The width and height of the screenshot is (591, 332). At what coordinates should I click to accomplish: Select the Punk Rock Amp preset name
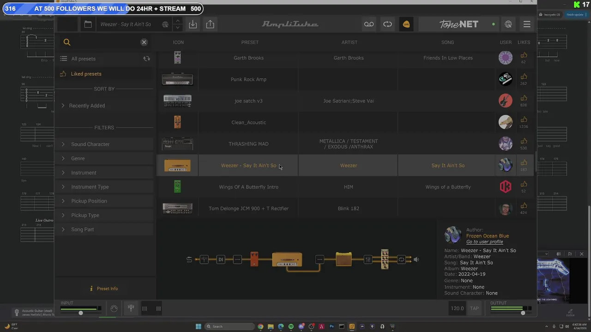click(x=248, y=79)
